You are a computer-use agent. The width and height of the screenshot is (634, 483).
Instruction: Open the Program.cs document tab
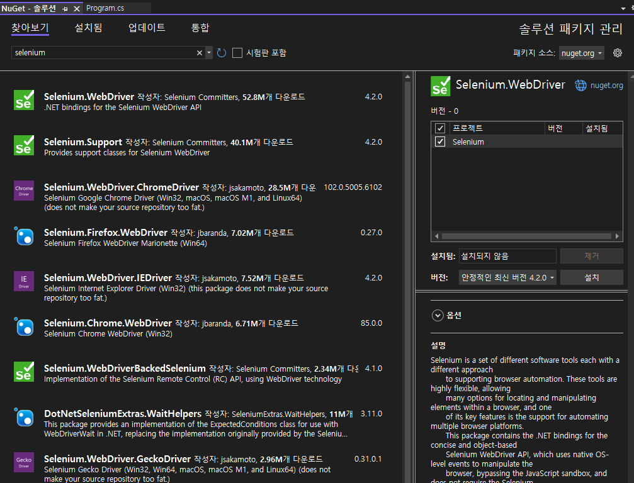click(x=105, y=8)
